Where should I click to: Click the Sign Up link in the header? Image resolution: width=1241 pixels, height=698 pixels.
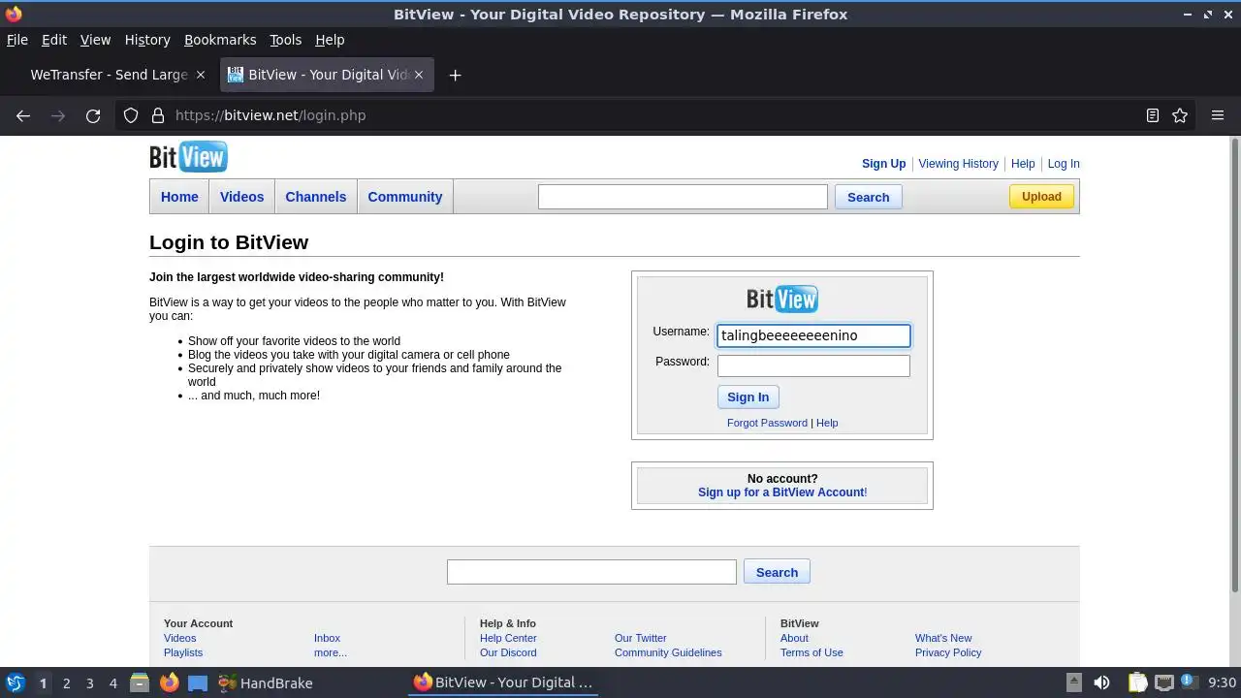point(883,164)
